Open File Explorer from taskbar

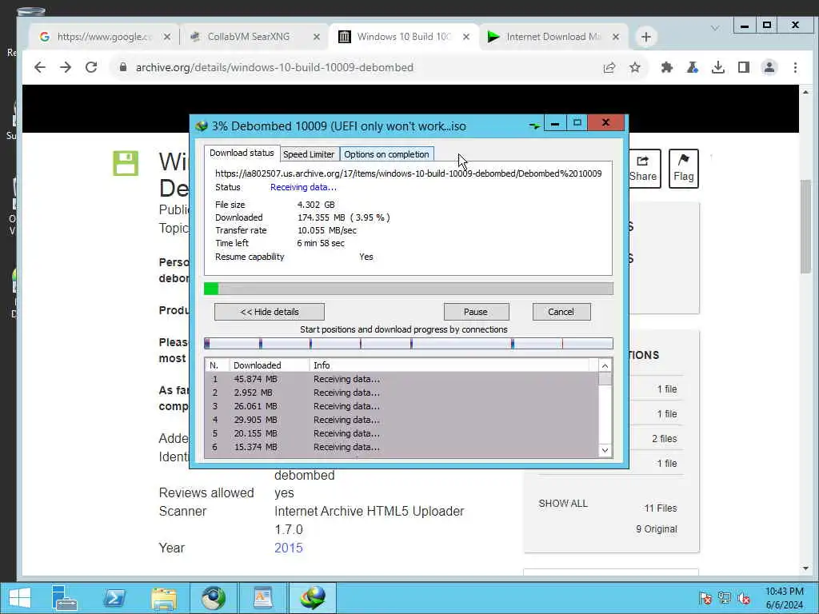(164, 598)
